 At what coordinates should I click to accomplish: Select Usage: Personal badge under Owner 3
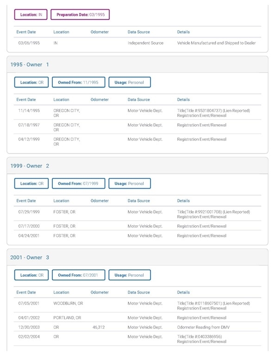[130, 275]
